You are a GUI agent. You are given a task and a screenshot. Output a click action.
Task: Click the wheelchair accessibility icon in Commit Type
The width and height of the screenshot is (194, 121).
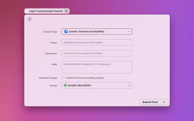coord(66,31)
